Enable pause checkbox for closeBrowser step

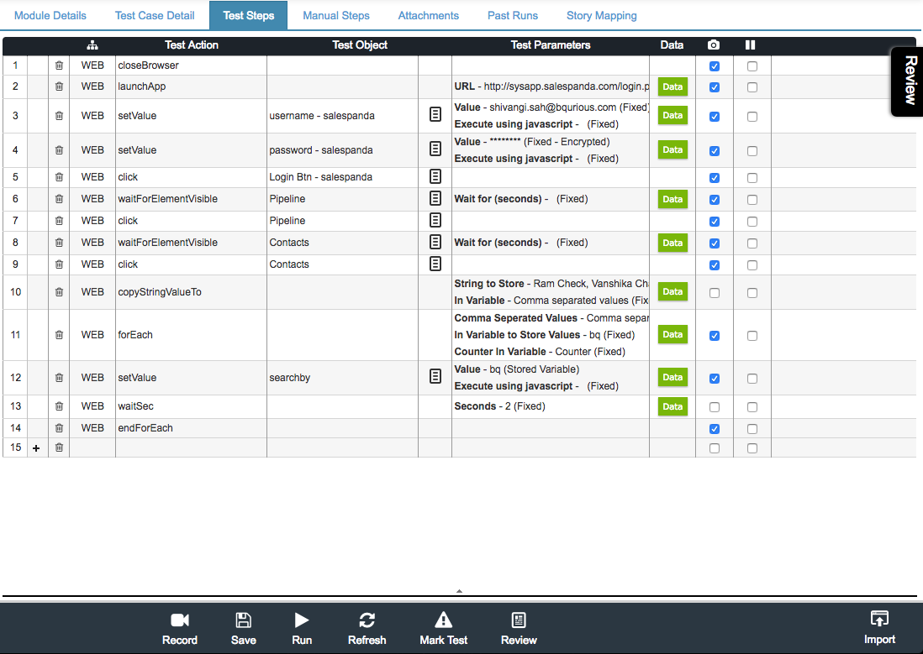[x=752, y=66]
